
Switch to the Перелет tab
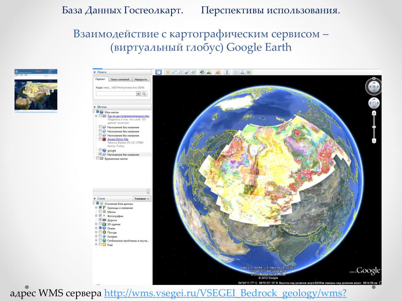(100, 79)
